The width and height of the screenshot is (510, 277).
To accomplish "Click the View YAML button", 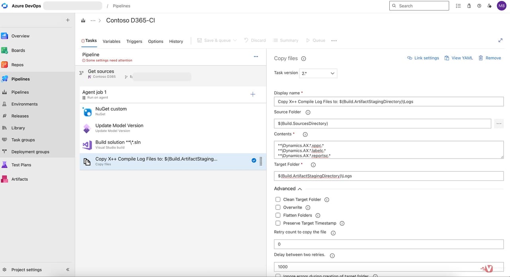I will (x=459, y=58).
